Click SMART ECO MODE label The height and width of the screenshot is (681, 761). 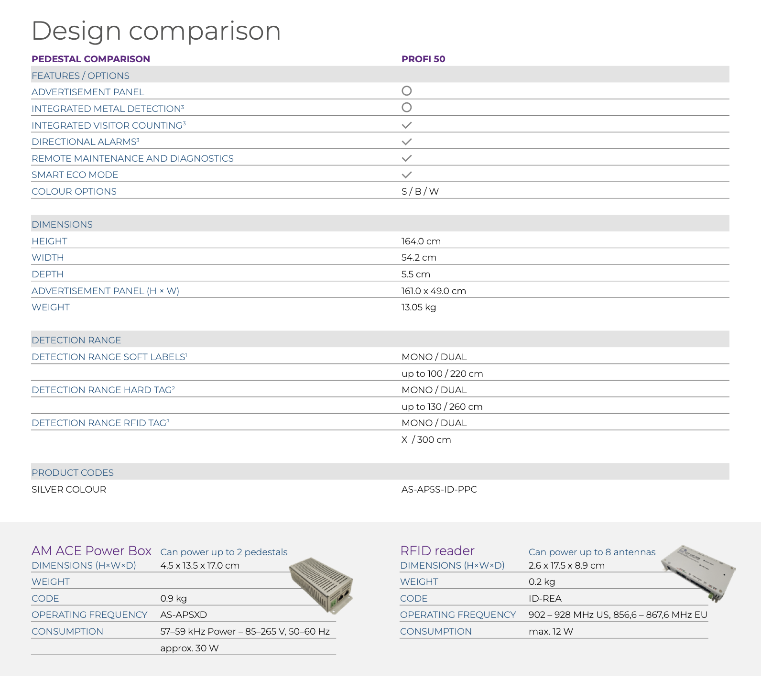(75, 175)
